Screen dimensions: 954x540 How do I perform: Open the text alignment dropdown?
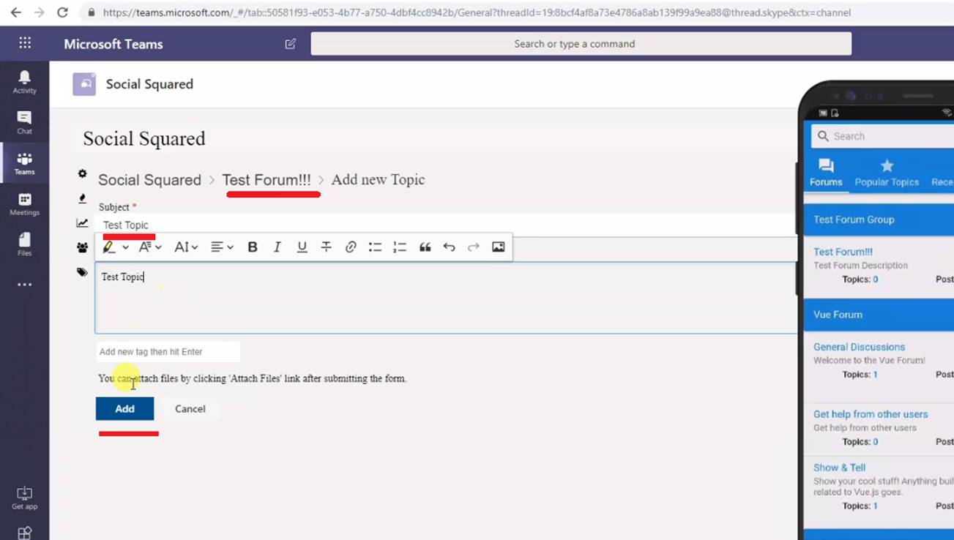coord(222,247)
